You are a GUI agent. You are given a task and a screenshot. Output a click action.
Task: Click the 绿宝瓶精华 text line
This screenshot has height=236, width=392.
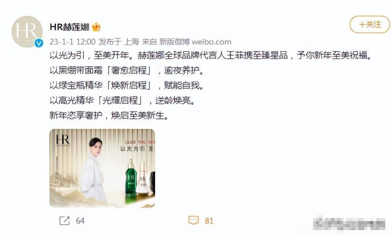coord(127,85)
